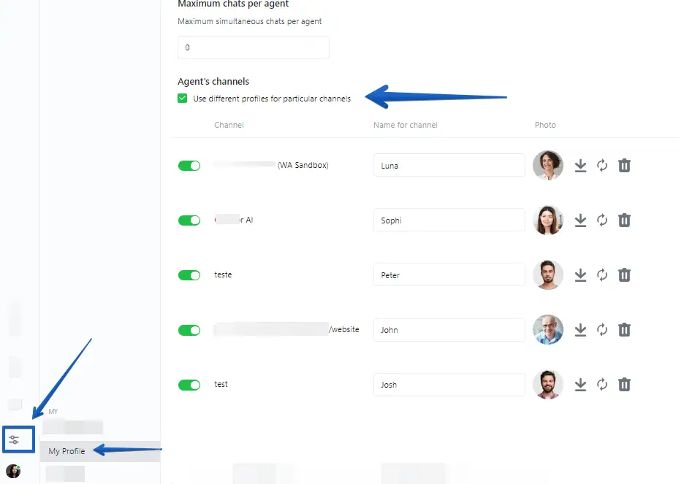
Task: Uncheck Use different profiles for particular channels
Action: point(183,99)
